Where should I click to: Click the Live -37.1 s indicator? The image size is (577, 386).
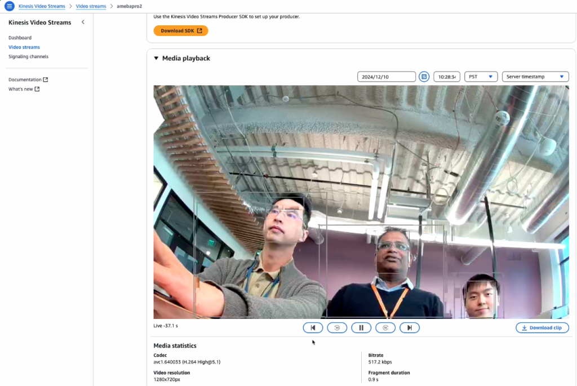(x=166, y=326)
